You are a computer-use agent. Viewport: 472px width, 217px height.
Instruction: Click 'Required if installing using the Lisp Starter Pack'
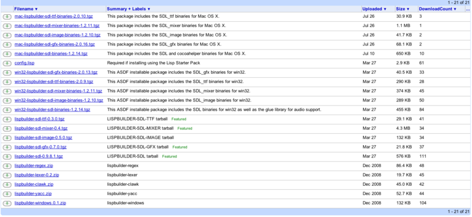coord(153,63)
